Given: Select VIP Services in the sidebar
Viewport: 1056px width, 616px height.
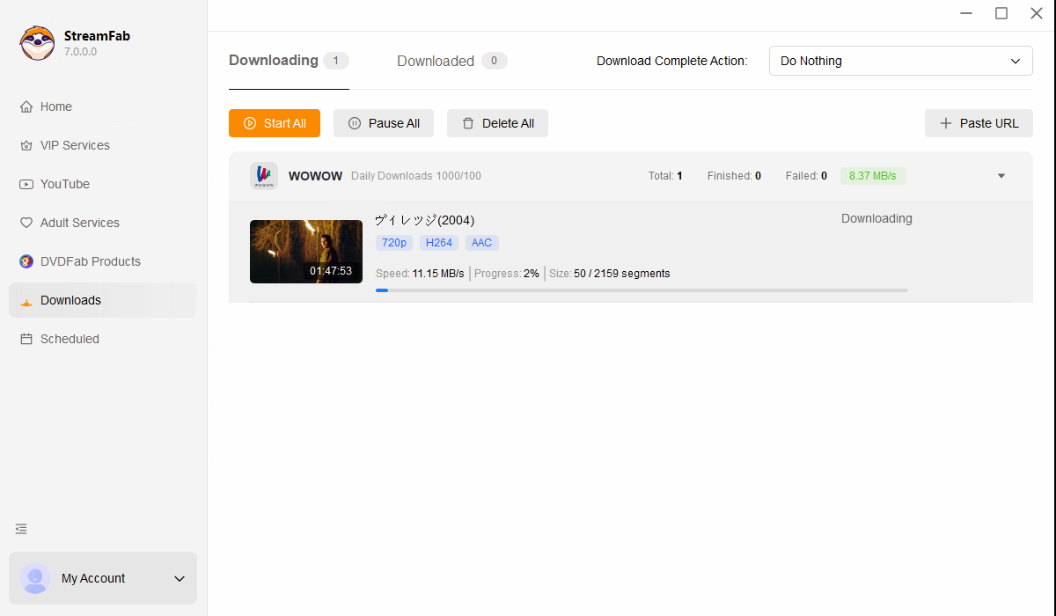Looking at the screenshot, I should [x=75, y=145].
